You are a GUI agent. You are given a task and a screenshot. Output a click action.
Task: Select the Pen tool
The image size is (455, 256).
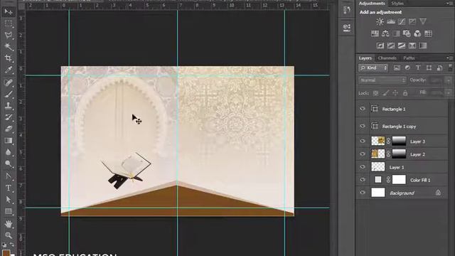(9, 176)
